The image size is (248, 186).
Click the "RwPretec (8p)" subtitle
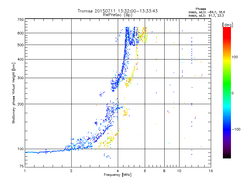117,15
